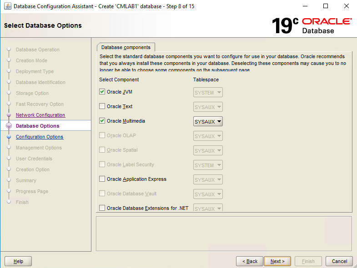Click the Select Component column header
Screen dimensions: 357x268
tap(119, 79)
